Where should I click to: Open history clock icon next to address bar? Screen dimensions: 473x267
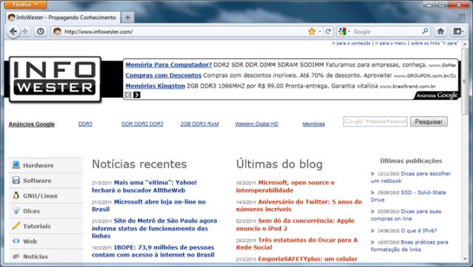tap(41, 31)
